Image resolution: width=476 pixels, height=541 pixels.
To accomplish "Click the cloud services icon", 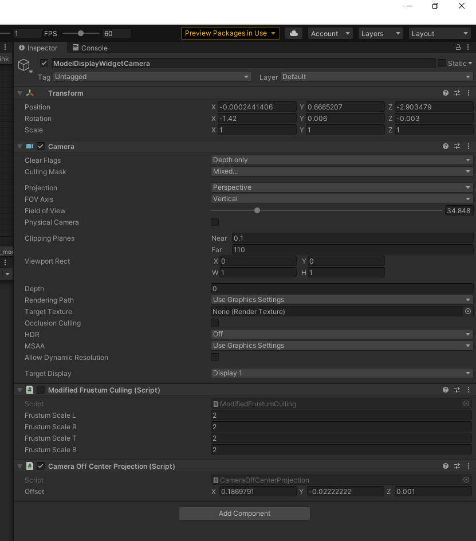I will [294, 33].
